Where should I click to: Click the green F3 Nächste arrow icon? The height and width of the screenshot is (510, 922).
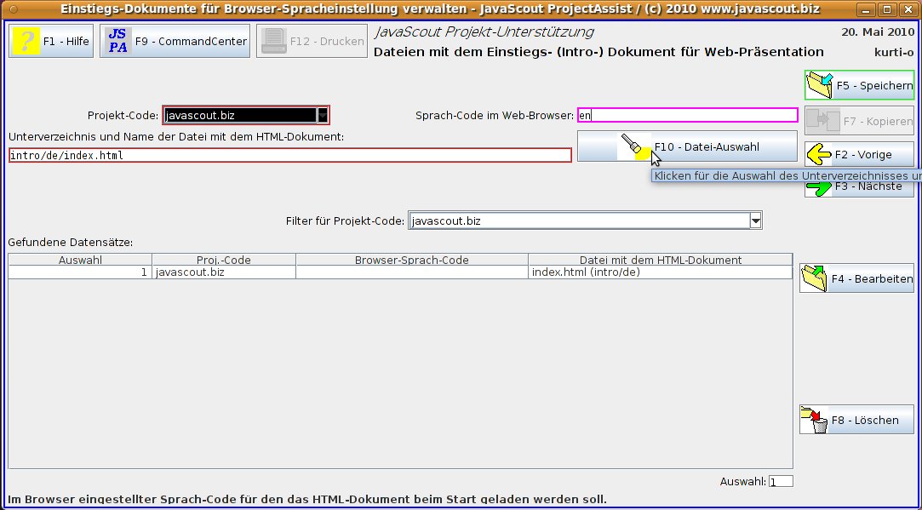click(819, 191)
